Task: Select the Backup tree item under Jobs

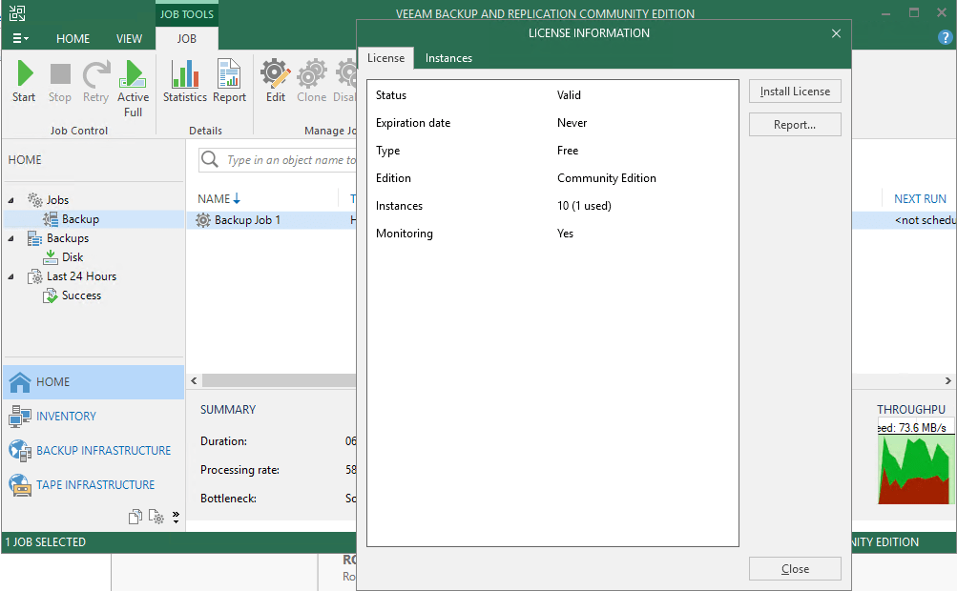Action: (x=80, y=219)
